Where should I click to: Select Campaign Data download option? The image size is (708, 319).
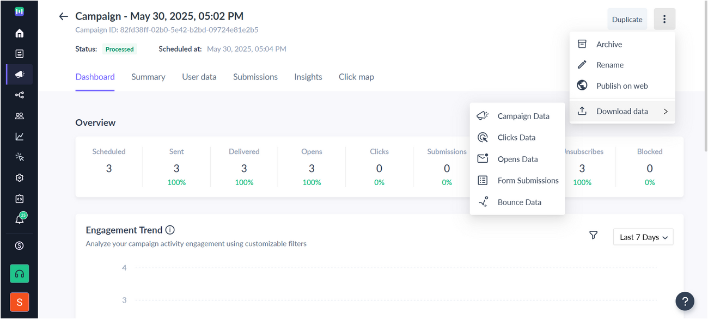pyautogui.click(x=517, y=116)
